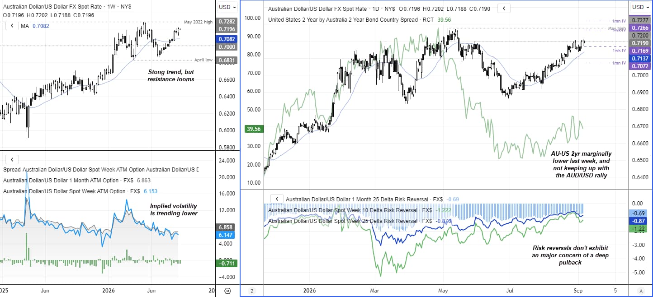
Task: Select the US 2 Year by Australia 2 Year spread legend
Action: (x=359, y=19)
